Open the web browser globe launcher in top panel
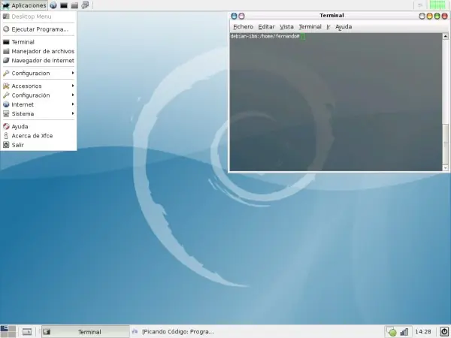This screenshot has width=451, height=338. coord(53,5)
